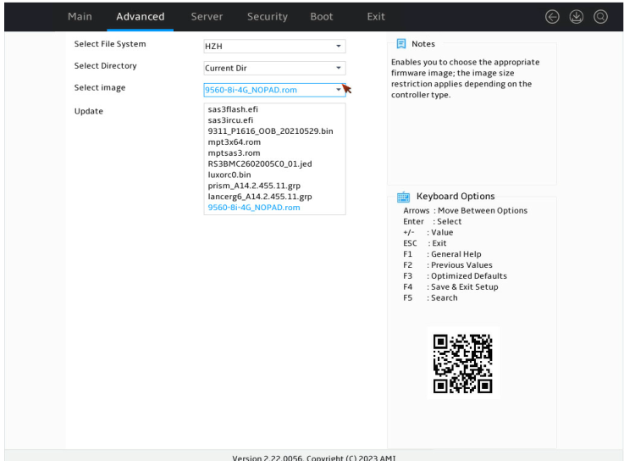Select luxorc0.bin from the list
Screen dimensions: 624x461
(229, 175)
